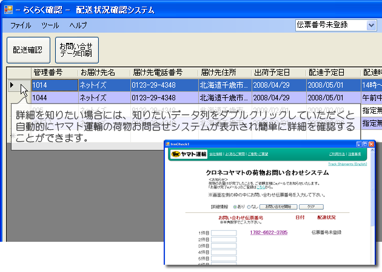This screenshot has height=272, width=382.
Task: Open the ファイル menu
Action: pyautogui.click(x=21, y=25)
